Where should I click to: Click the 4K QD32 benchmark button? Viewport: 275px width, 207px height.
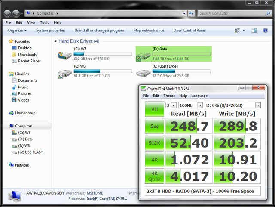click(x=154, y=176)
